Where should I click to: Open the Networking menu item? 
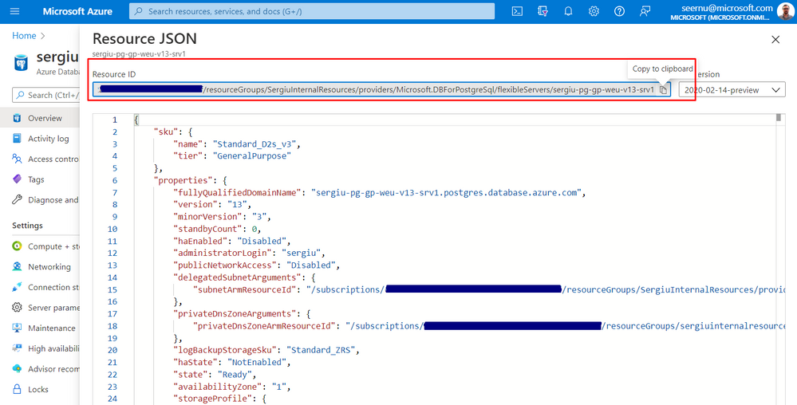[x=49, y=267]
